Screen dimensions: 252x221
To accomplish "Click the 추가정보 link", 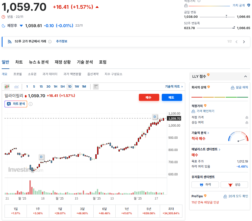I will coord(62,42).
